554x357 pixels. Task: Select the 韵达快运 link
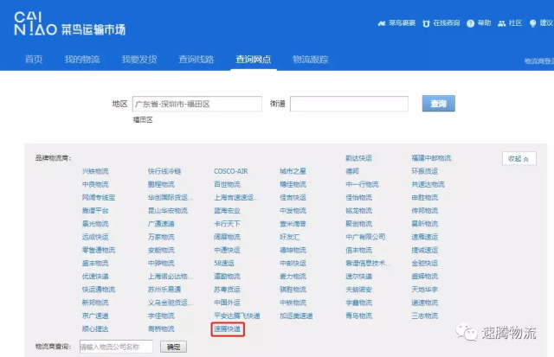(x=358, y=158)
